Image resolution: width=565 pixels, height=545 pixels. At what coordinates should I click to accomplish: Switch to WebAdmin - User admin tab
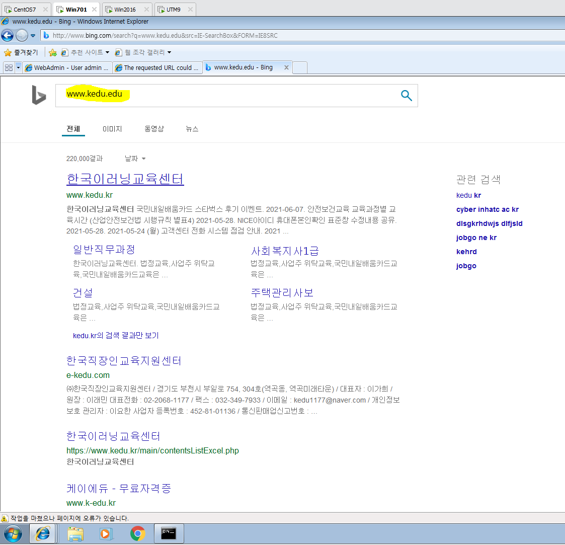(67, 68)
